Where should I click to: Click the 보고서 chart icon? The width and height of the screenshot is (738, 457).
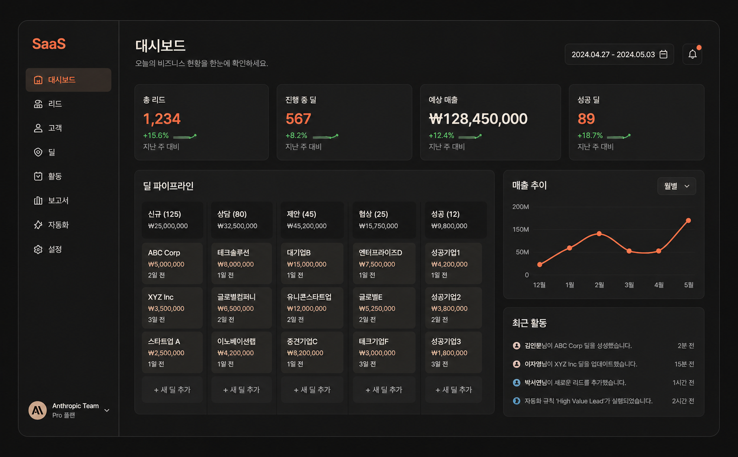pos(38,200)
